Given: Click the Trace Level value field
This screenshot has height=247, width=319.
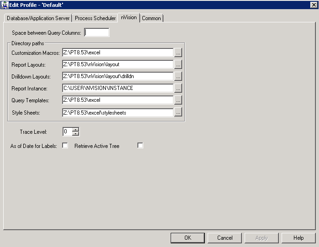Looking at the screenshot, I should click(x=68, y=131).
